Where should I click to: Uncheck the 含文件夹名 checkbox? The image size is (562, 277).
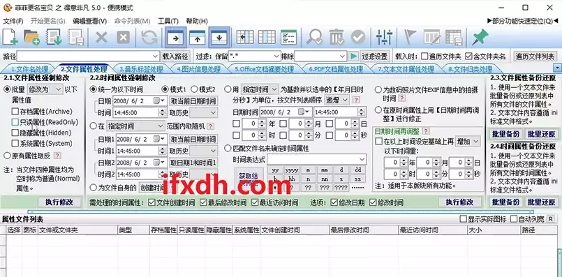tap(468, 57)
